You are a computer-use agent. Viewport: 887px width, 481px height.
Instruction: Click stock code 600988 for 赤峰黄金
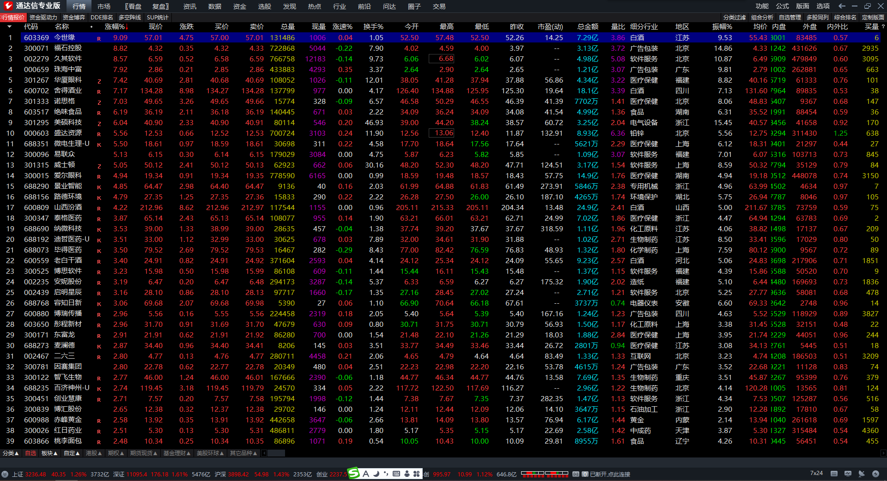[x=36, y=420]
